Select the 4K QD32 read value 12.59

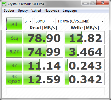[43, 79]
